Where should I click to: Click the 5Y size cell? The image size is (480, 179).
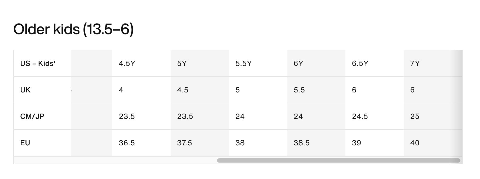[x=182, y=64]
